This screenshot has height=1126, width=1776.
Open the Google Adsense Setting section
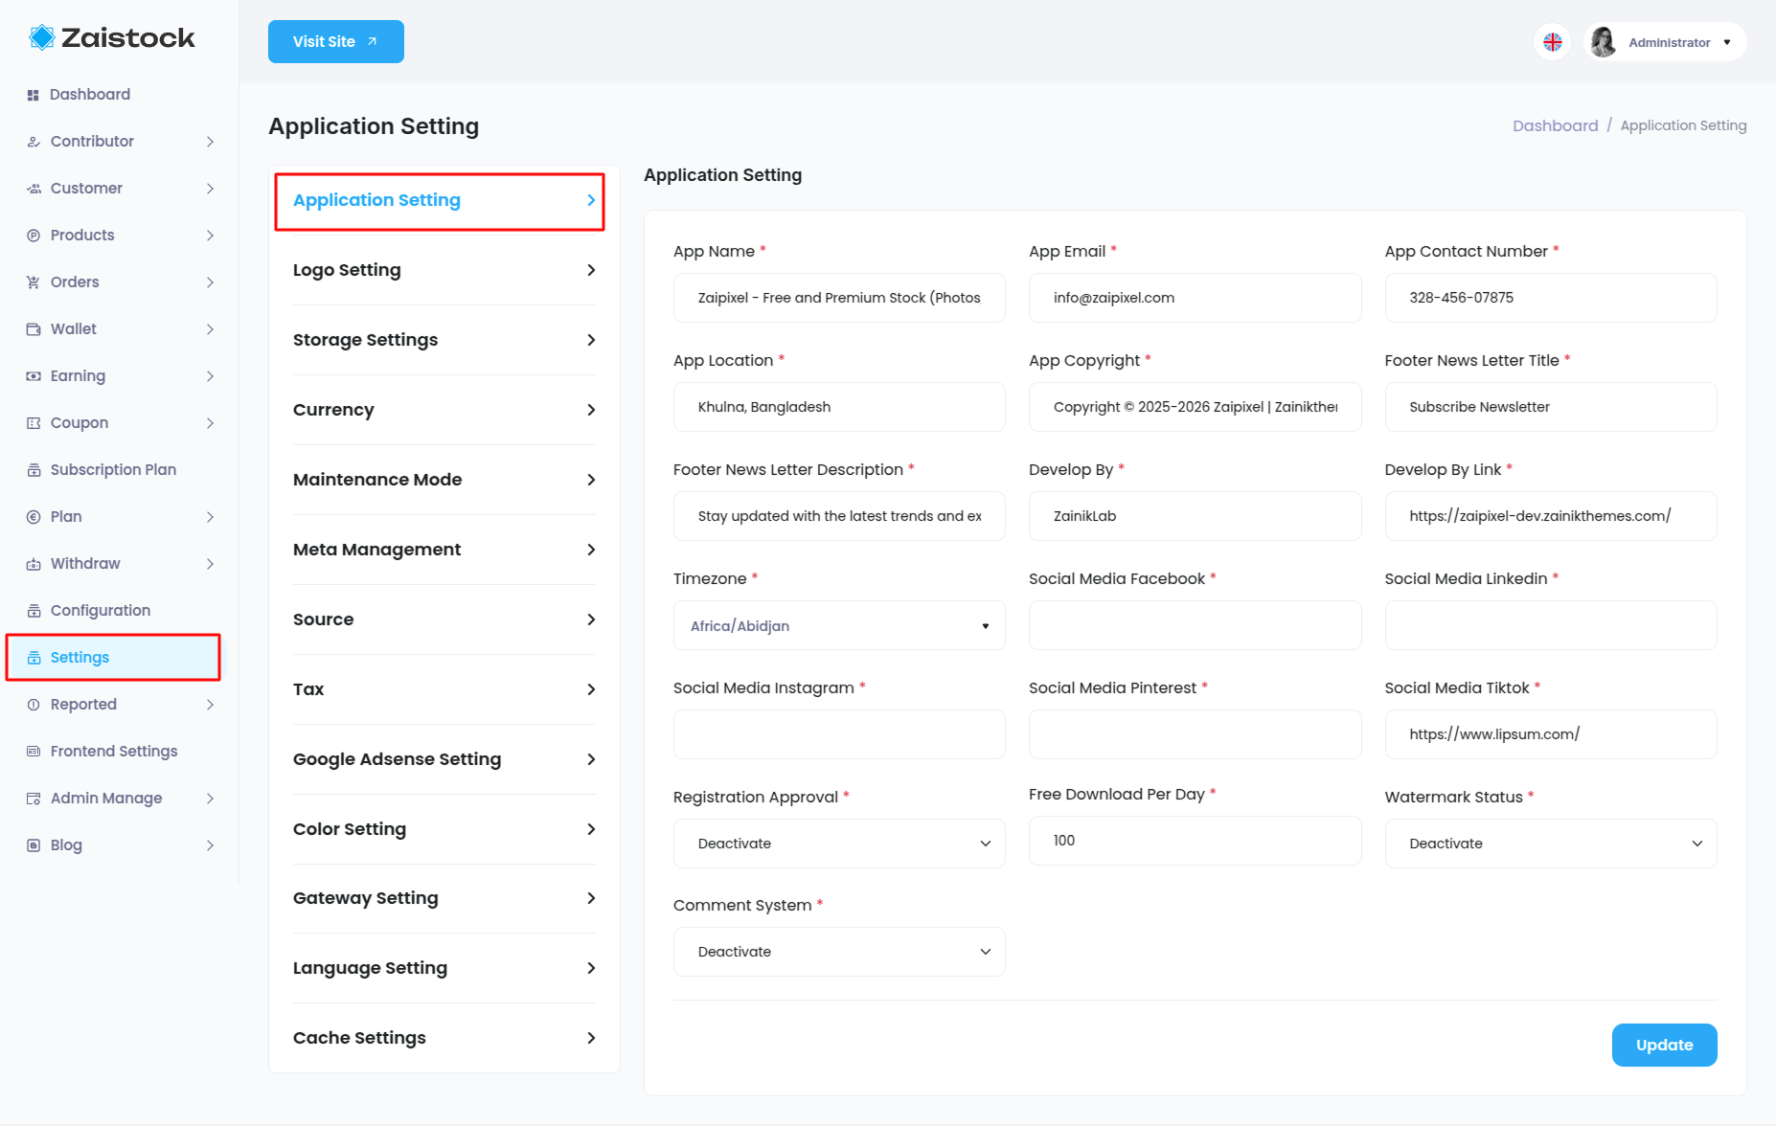coord(444,759)
